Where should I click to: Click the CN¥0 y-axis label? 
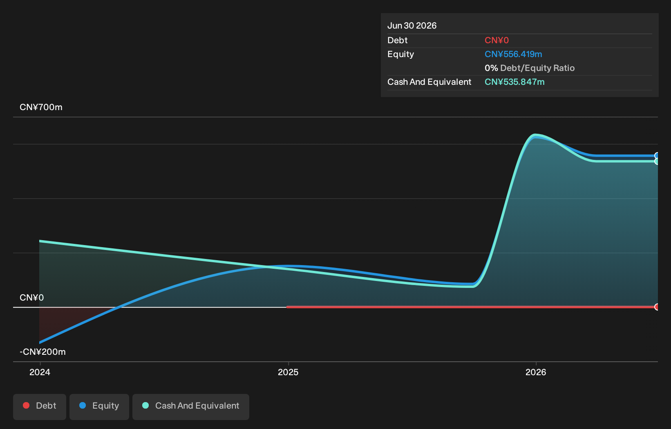31,298
